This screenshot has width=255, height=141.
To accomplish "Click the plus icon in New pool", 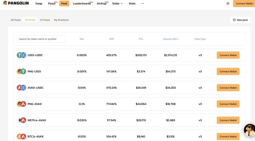I will [x=234, y=20].
